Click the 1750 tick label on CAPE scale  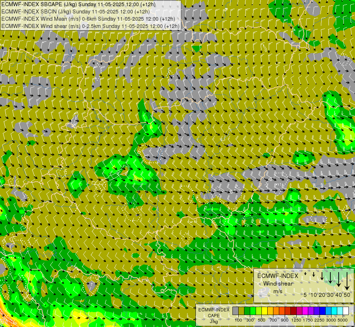coord(308,320)
